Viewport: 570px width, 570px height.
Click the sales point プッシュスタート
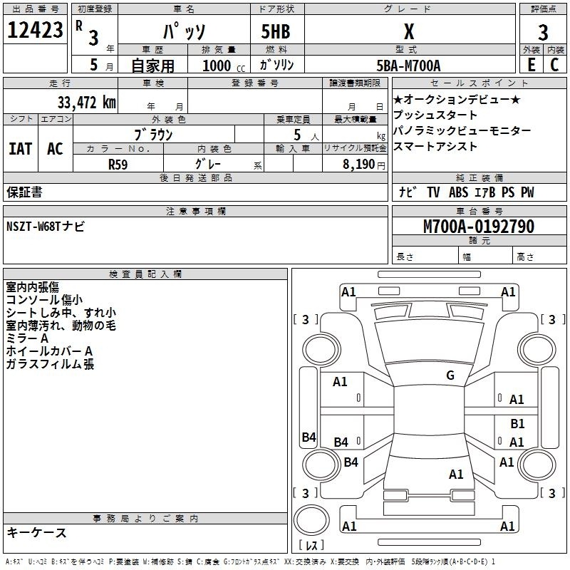point(435,115)
